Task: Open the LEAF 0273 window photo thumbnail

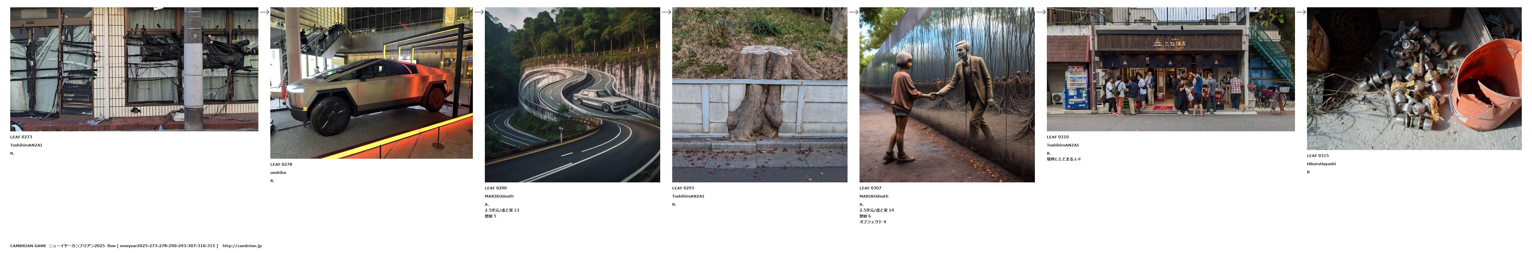Action: tap(134, 69)
